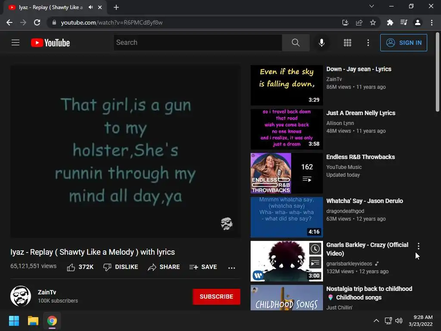Open the Just A Dream thumbnail
441x331 pixels.
[x=286, y=129]
